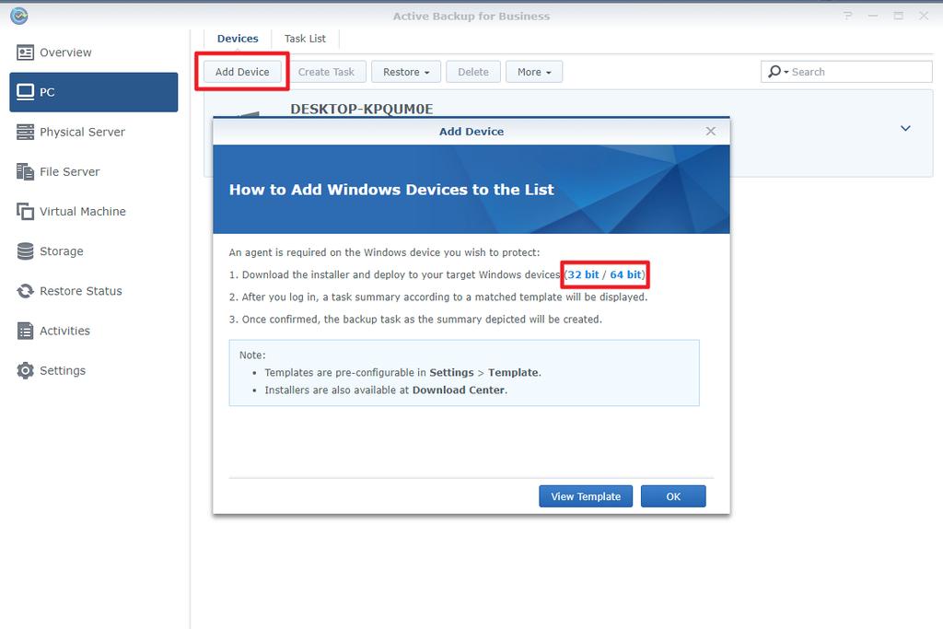Download the 64 bit installer
This screenshot has width=943, height=629.
626,274
